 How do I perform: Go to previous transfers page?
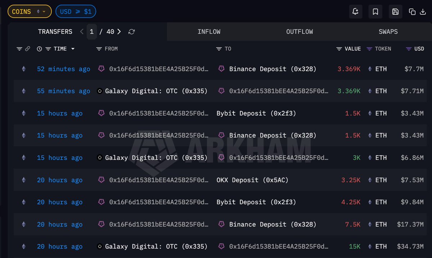point(82,32)
